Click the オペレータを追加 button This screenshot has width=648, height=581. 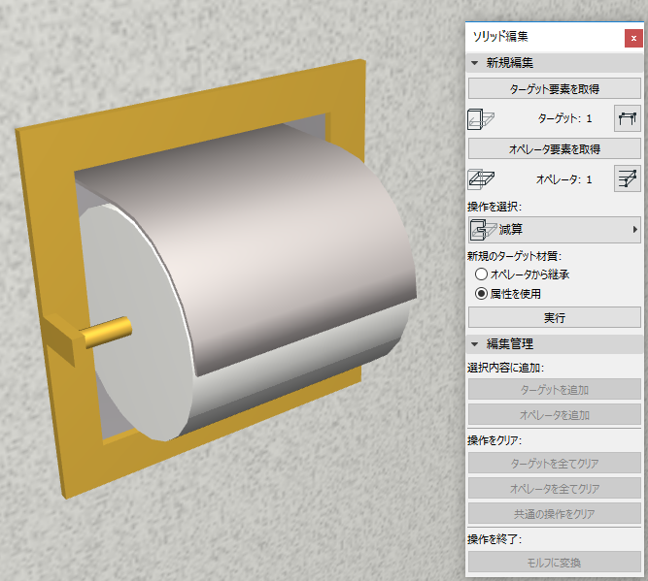(x=554, y=415)
